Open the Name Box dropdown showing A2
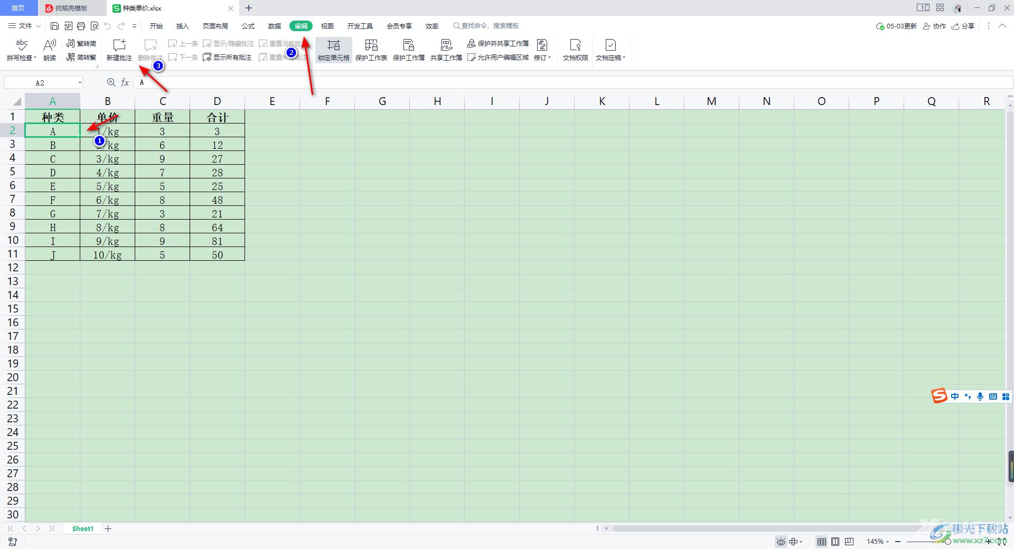Viewport: 1014px width, 549px height. tap(80, 83)
